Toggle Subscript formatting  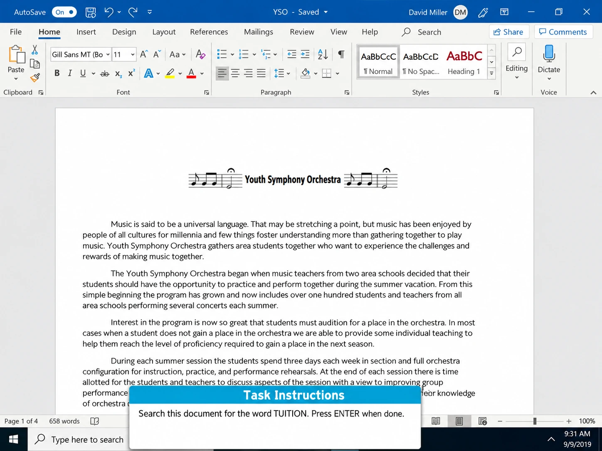(x=118, y=74)
